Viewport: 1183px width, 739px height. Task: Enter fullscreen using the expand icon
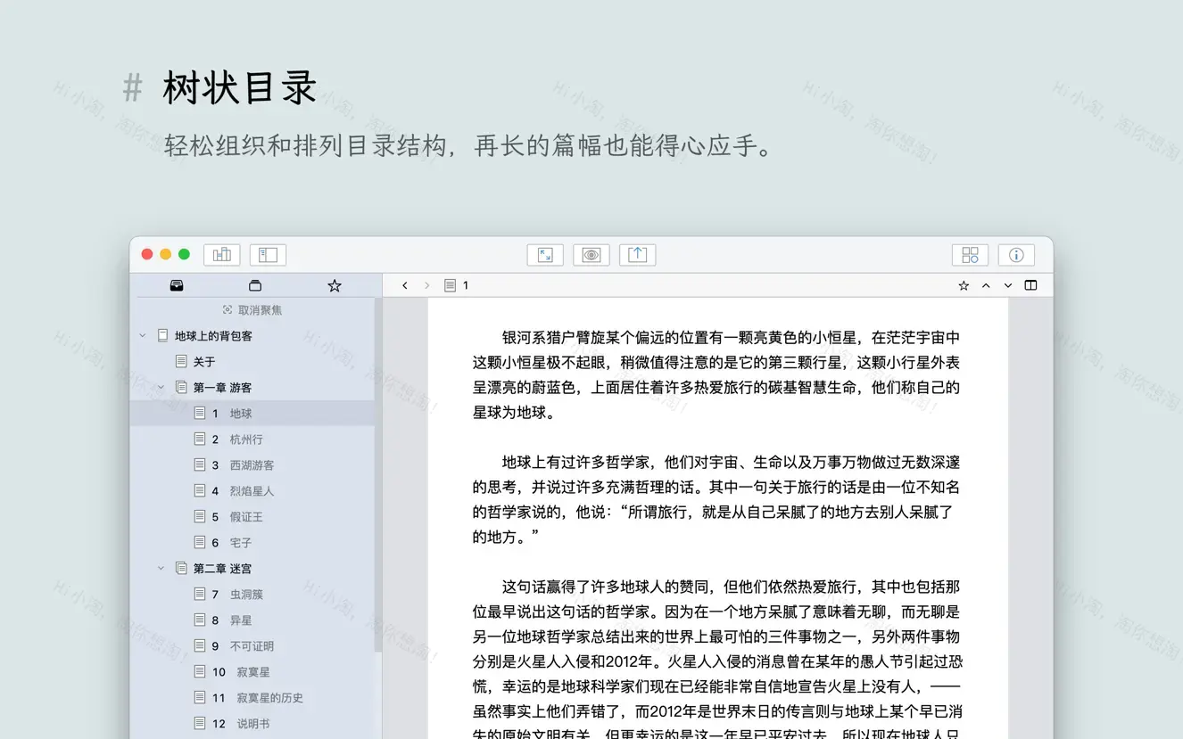(x=545, y=254)
